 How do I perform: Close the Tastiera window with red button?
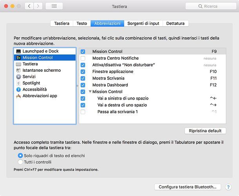[x=6, y=6]
